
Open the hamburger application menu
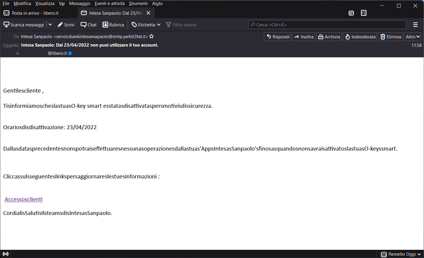pyautogui.click(x=415, y=25)
